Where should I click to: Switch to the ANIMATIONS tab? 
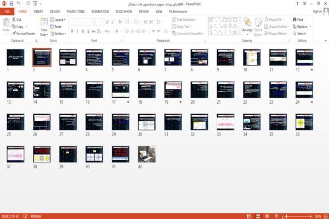(100, 12)
